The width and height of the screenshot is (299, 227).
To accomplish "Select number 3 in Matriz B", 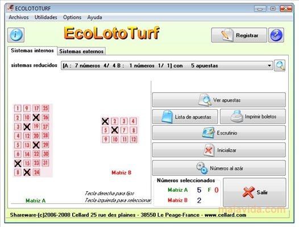I will pos(124,121).
